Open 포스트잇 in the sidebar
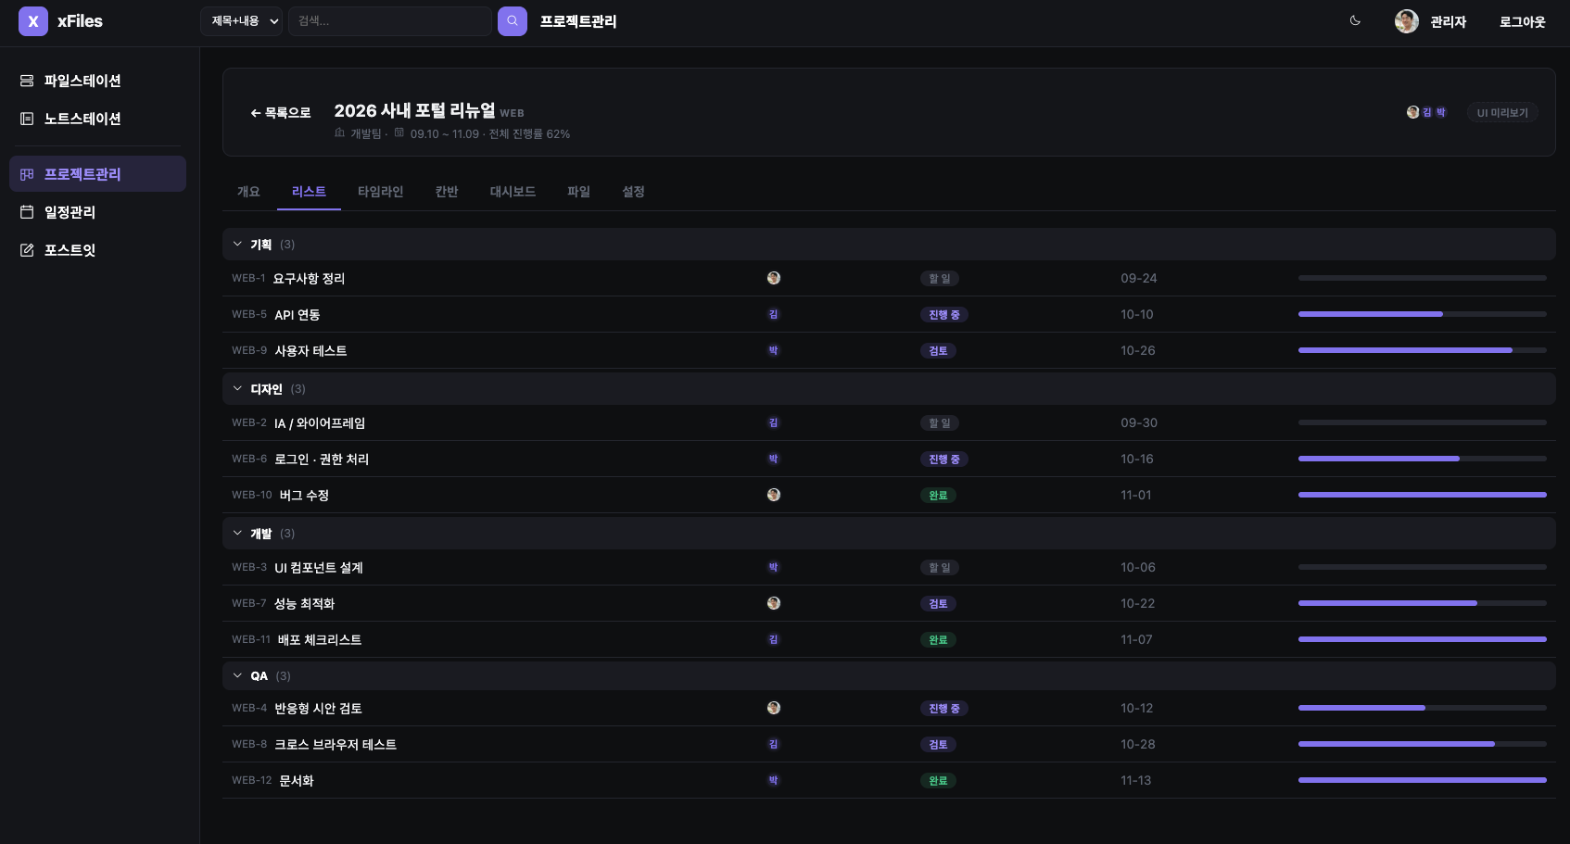Viewport: 1570px width, 844px height. (x=97, y=250)
